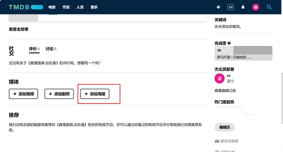The width and height of the screenshot is (283, 152).
Task: Open the notifications bell
Action: click(243, 7)
